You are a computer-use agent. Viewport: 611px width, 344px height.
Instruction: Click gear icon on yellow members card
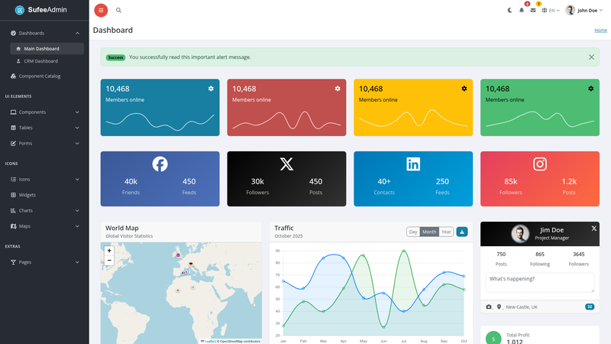[x=464, y=89]
